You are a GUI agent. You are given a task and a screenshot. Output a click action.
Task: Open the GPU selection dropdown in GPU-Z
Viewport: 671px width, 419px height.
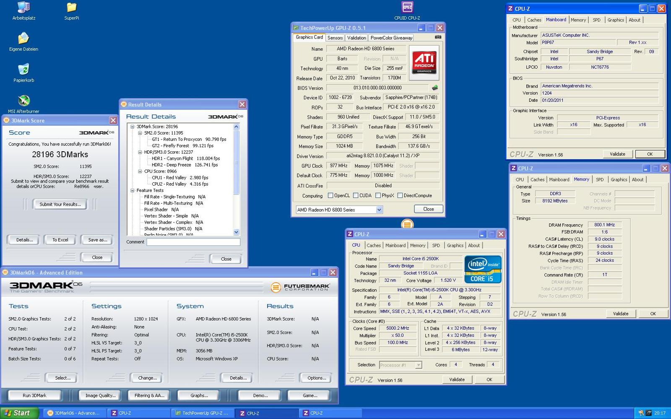[339, 209]
